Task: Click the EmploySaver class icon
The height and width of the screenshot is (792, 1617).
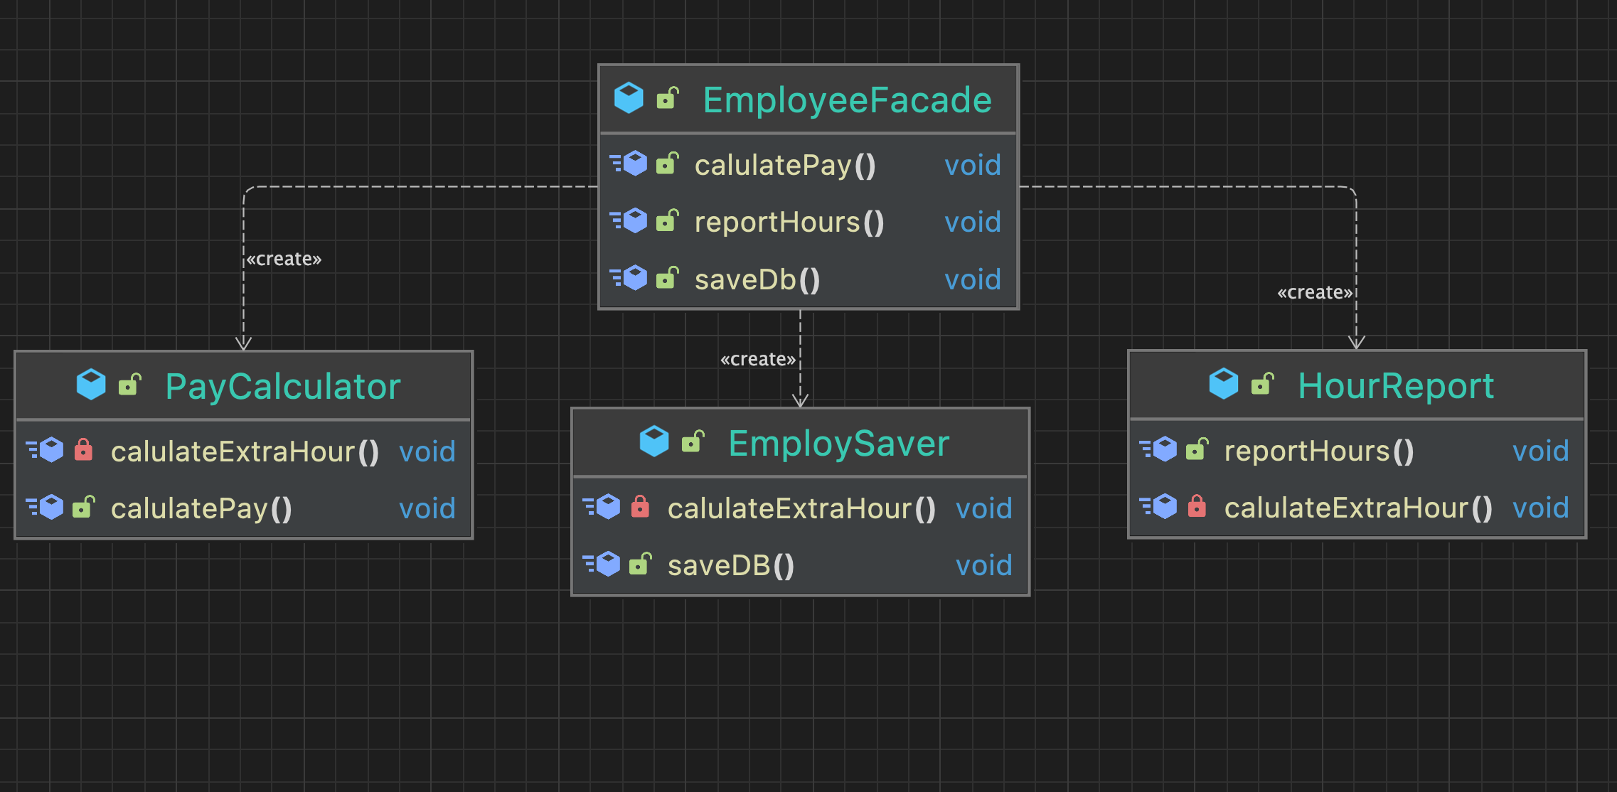Action: tap(654, 442)
